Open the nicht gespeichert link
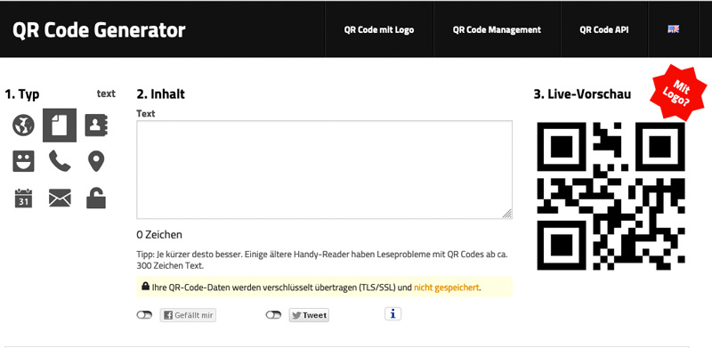The image size is (712, 348). 447,287
